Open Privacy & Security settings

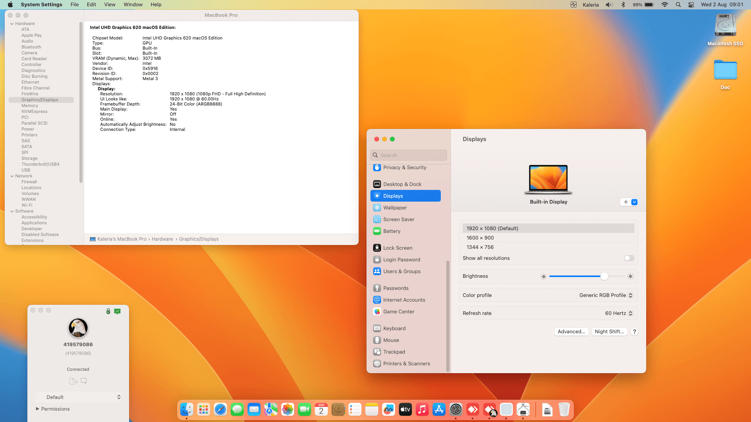[404, 167]
